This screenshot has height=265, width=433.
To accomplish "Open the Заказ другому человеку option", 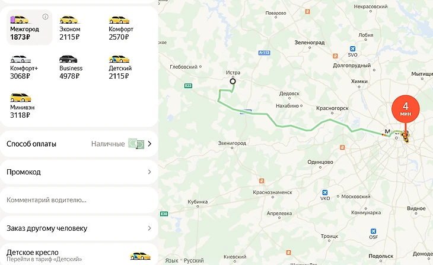I will point(79,228).
